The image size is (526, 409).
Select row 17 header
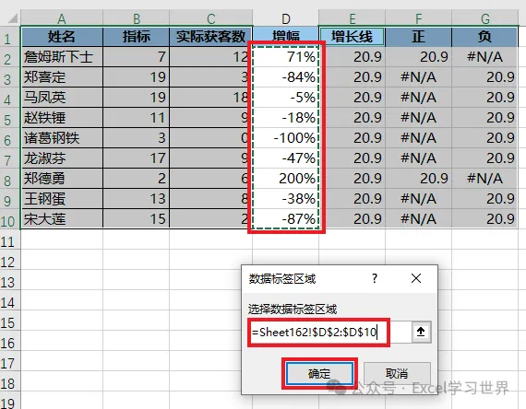point(10,361)
